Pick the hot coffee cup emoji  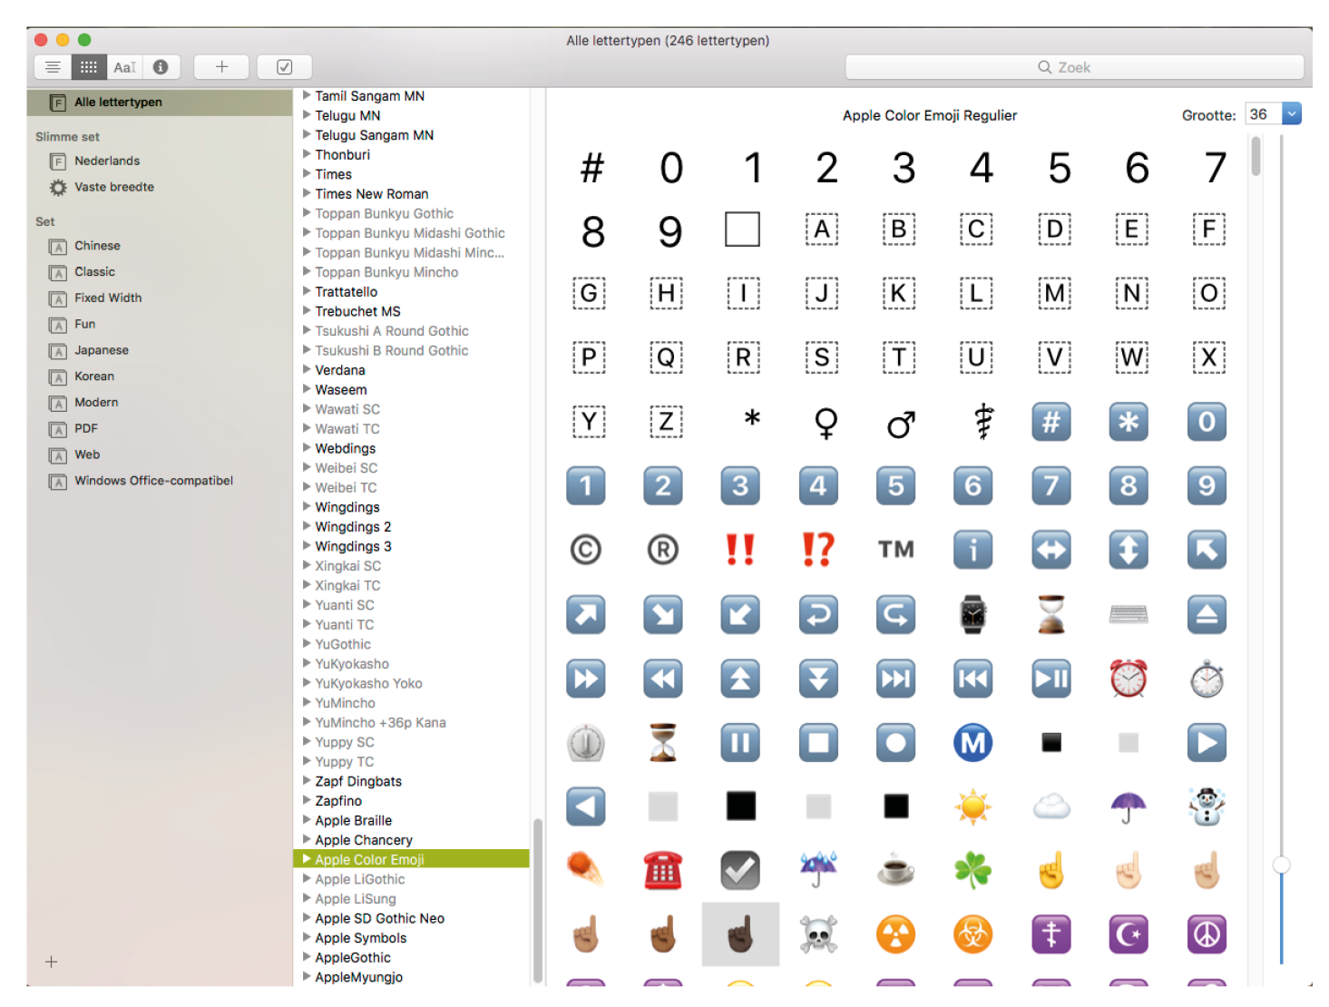(x=896, y=871)
